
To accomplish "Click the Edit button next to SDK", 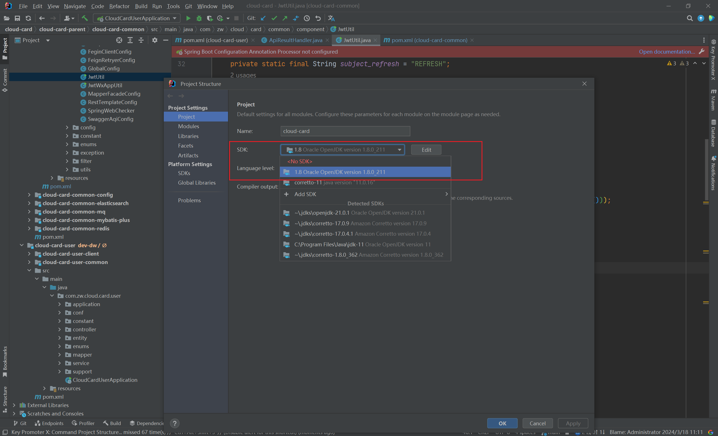I will 426,150.
